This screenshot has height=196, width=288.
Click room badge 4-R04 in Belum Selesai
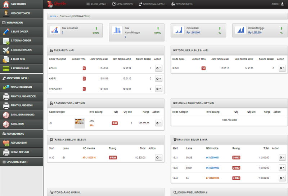pyautogui.click(x=113, y=157)
